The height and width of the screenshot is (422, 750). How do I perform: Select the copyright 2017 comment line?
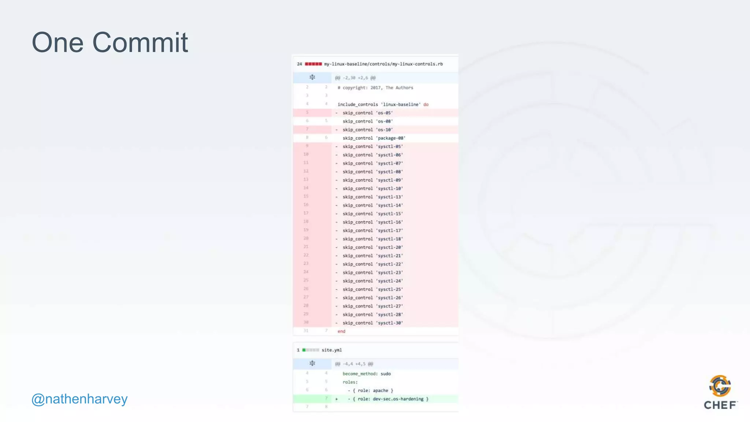click(x=375, y=88)
